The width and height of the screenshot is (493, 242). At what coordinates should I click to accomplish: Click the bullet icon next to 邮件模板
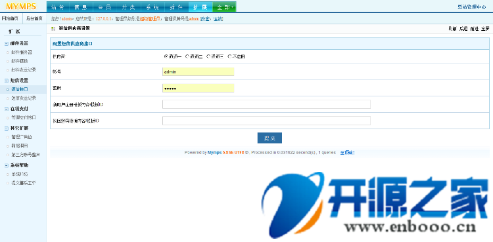coord(8,61)
